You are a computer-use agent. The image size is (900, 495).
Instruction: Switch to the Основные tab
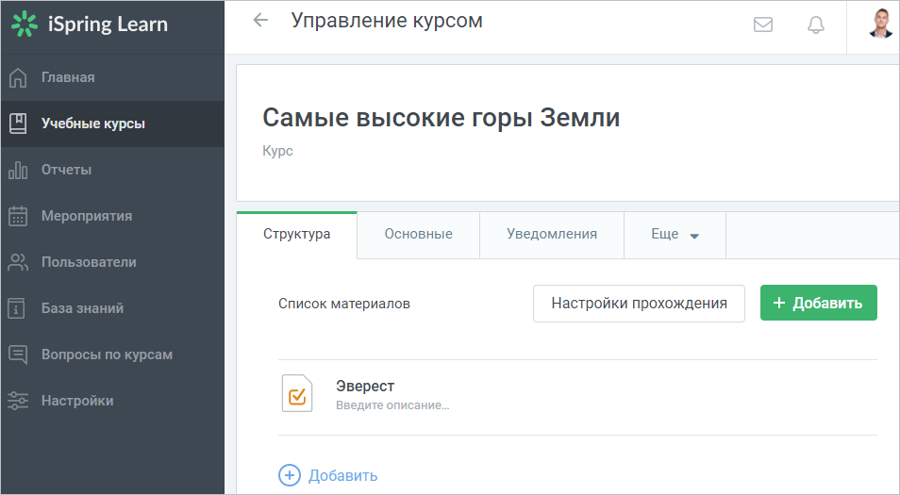(x=419, y=235)
